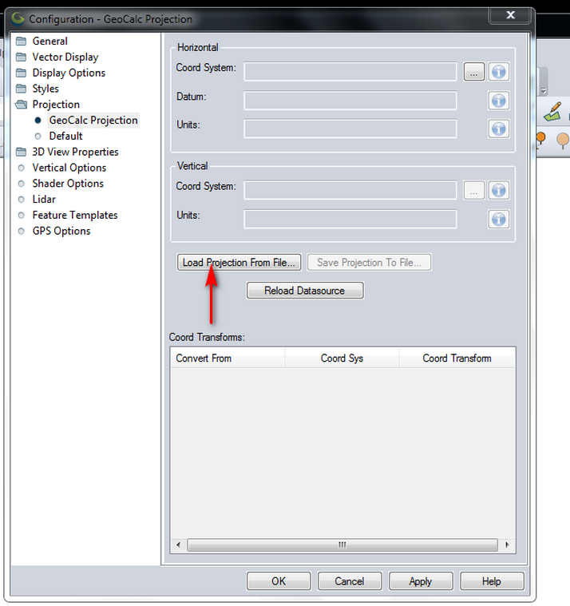Choose the Default projection sub-item
The height and width of the screenshot is (606, 570).
click(65, 136)
